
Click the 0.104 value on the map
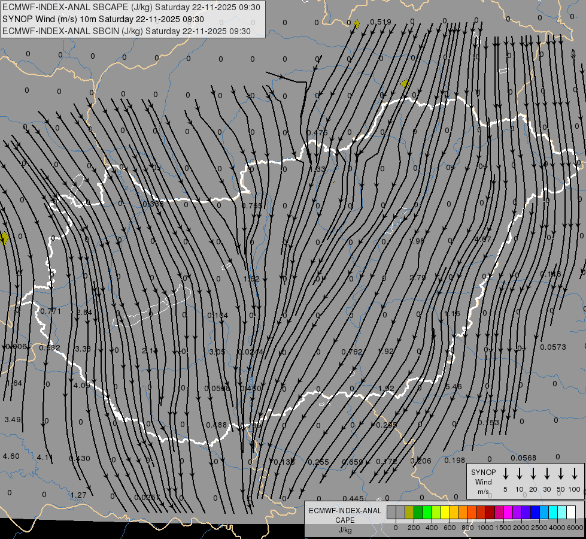pyautogui.click(x=217, y=316)
